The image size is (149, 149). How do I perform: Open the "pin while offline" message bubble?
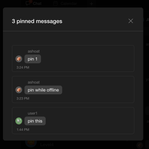(x=43, y=90)
